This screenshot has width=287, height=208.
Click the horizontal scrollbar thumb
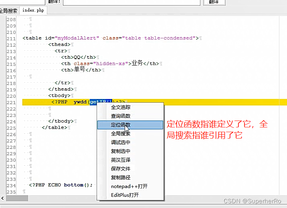17,198
